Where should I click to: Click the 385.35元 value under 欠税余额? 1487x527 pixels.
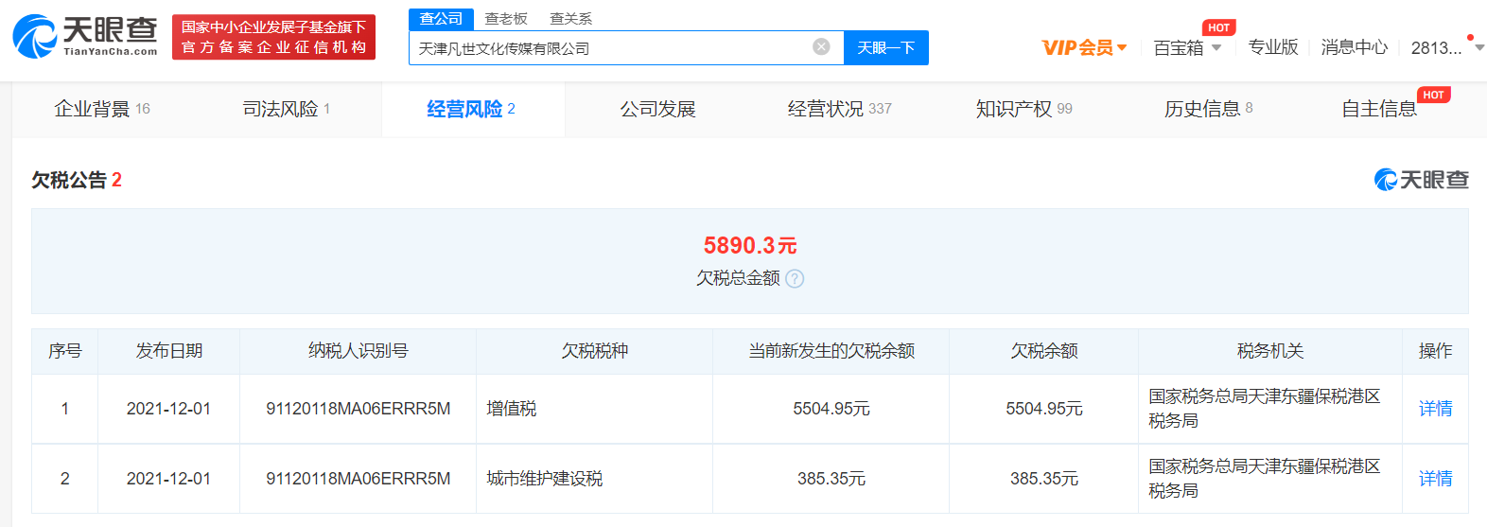click(x=1044, y=479)
